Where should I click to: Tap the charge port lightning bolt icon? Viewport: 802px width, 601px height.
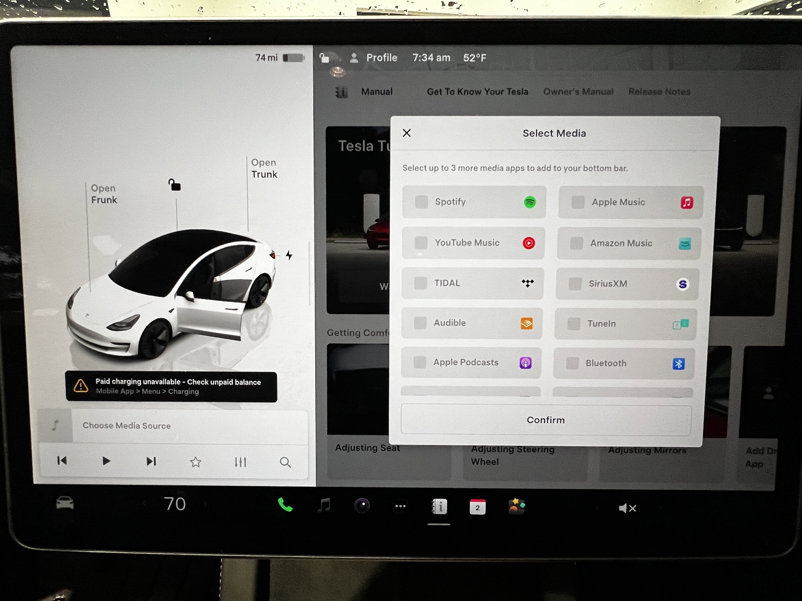coord(289,255)
